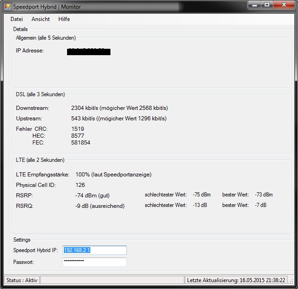The height and width of the screenshot is (289, 298).
Task: Click the redacted IP Adresse value
Action: click(89, 52)
